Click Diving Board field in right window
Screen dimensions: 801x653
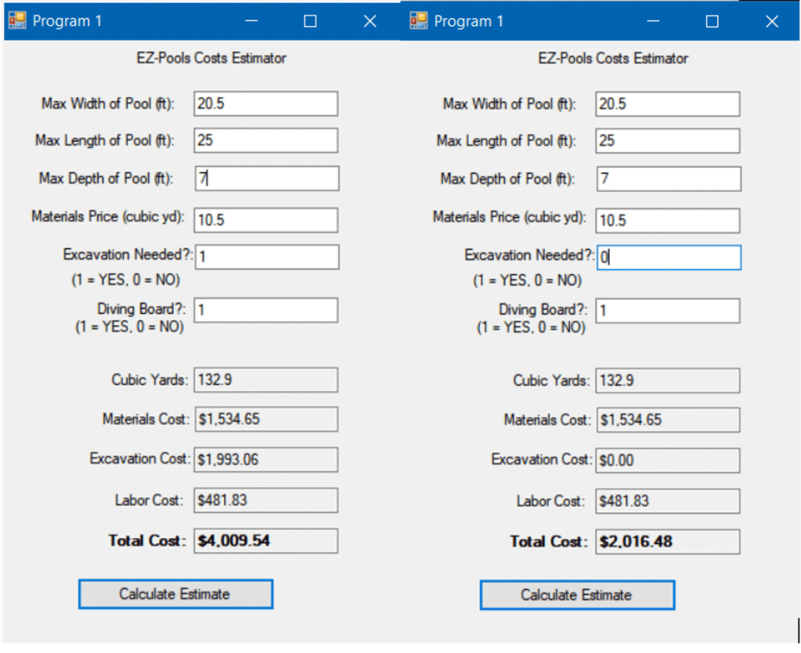pyautogui.click(x=668, y=311)
